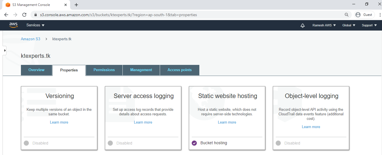The width and height of the screenshot is (382, 155).
Task: Click the Bucket hosting purple checkmark
Action: 194,143
